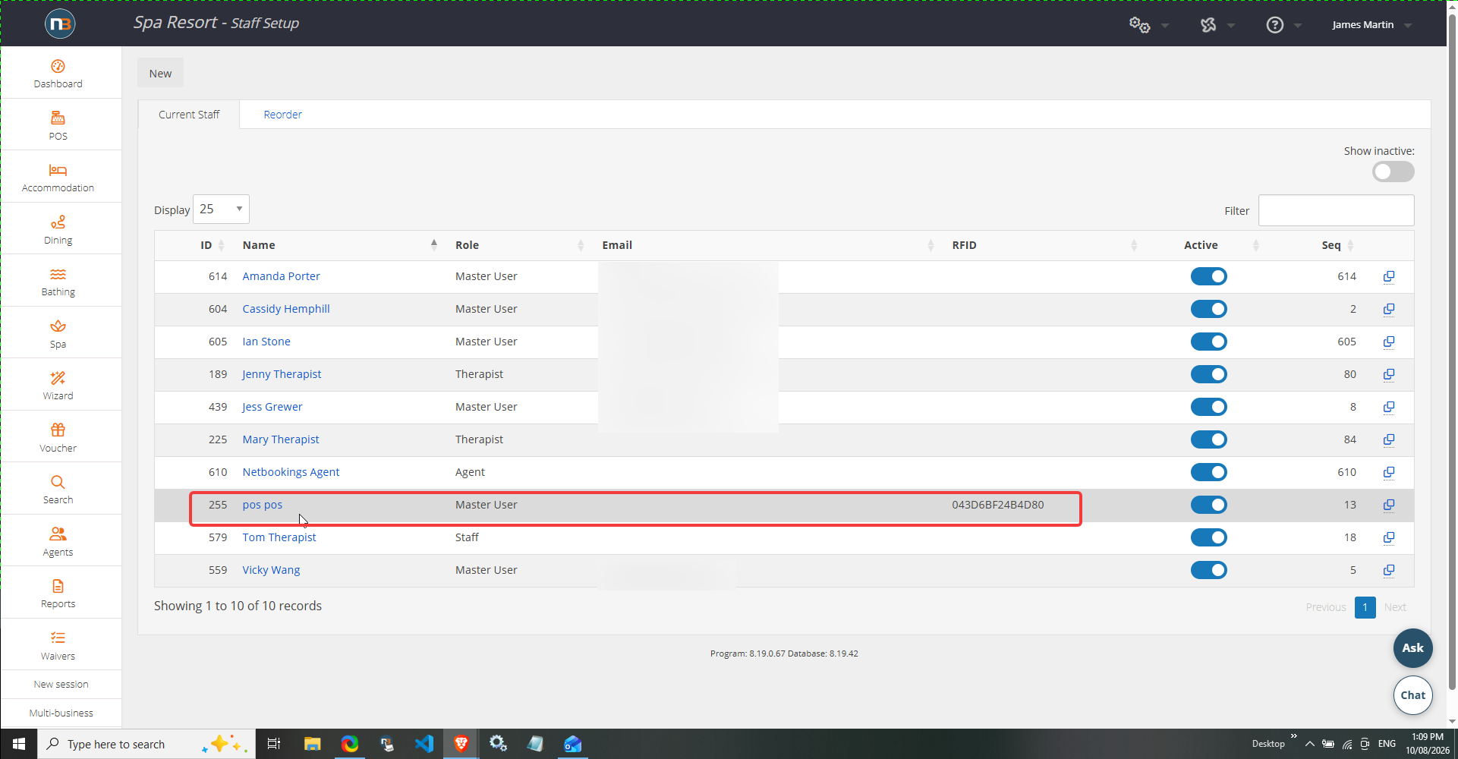Copy staff record for Cassidy Hemphill
This screenshot has width=1458, height=759.
(1389, 309)
